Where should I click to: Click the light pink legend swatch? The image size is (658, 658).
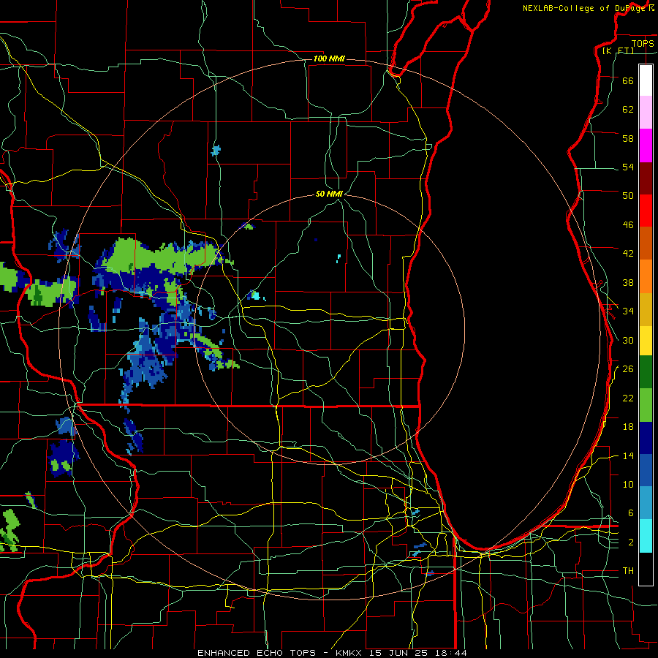pyautogui.click(x=646, y=113)
